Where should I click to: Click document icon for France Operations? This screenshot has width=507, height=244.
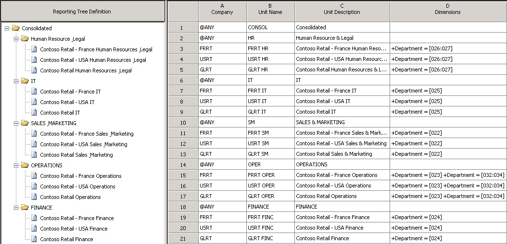coord(34,175)
